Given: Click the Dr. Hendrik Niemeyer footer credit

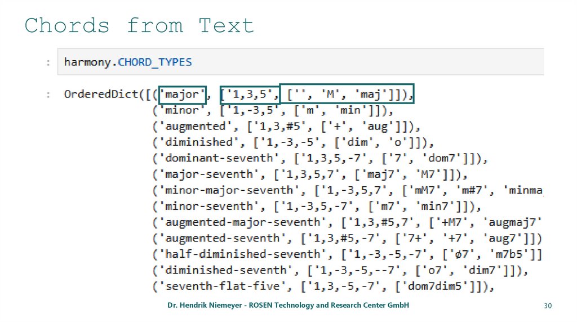Looking at the screenshot, I should (288, 306).
